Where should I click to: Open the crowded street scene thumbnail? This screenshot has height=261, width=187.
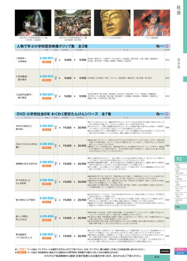(72, 23)
